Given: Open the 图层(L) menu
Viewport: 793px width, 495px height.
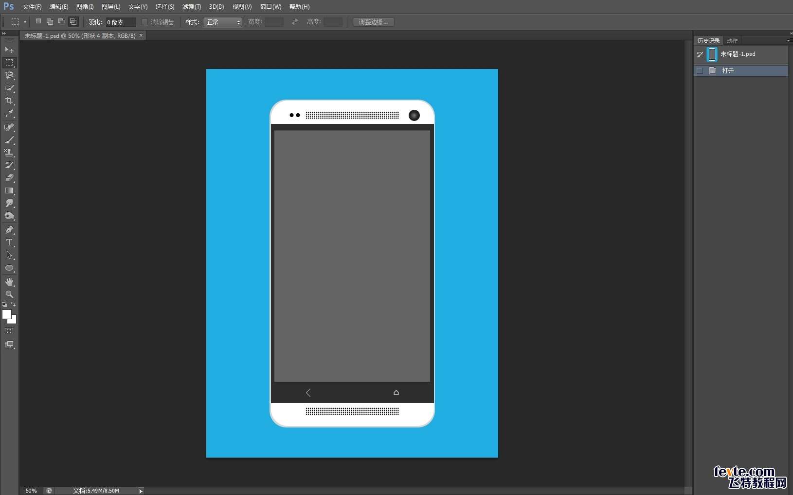Looking at the screenshot, I should click(111, 7).
